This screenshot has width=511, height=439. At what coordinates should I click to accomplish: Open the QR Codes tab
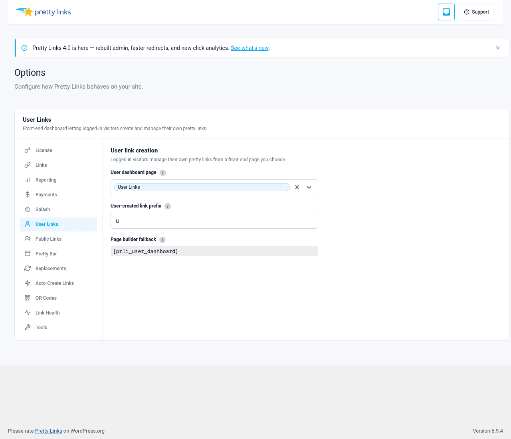coord(58,298)
